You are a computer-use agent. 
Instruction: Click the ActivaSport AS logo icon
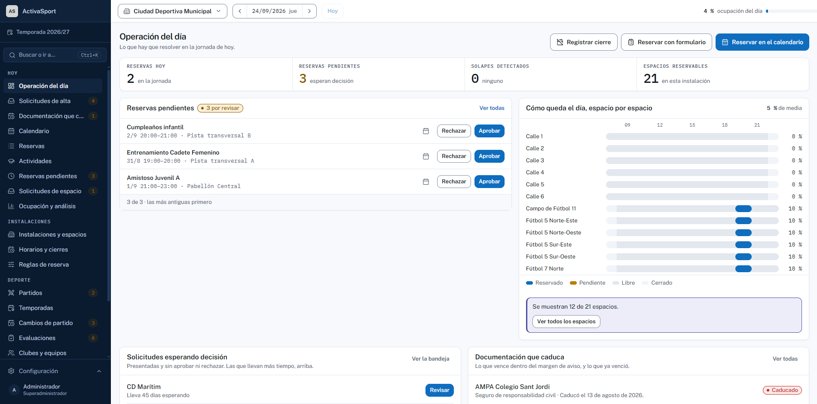pyautogui.click(x=12, y=11)
